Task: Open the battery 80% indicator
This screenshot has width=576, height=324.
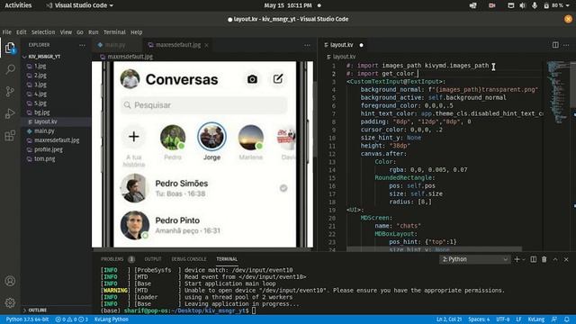Action: (556, 5)
